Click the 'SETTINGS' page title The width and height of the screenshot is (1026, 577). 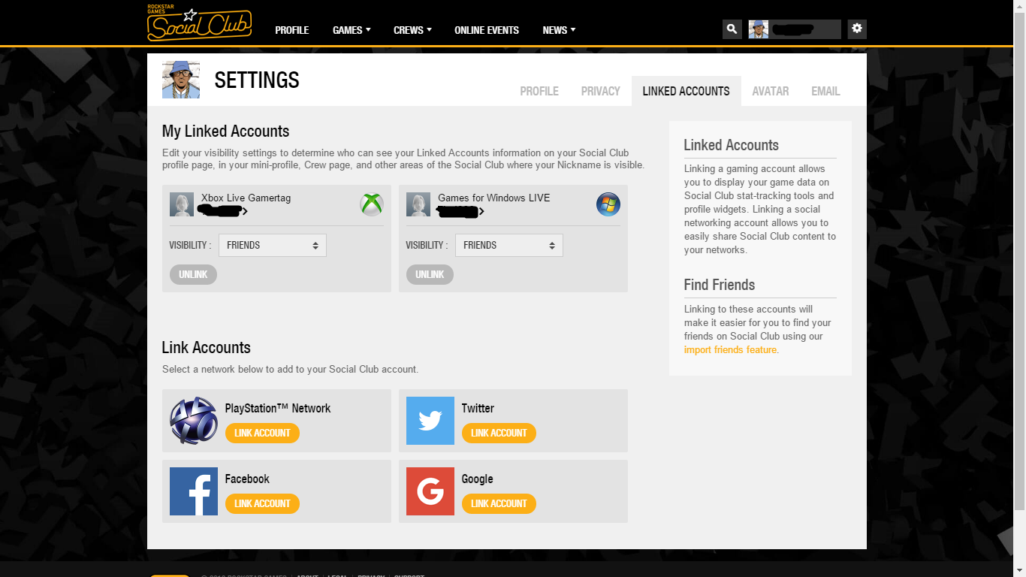257,80
